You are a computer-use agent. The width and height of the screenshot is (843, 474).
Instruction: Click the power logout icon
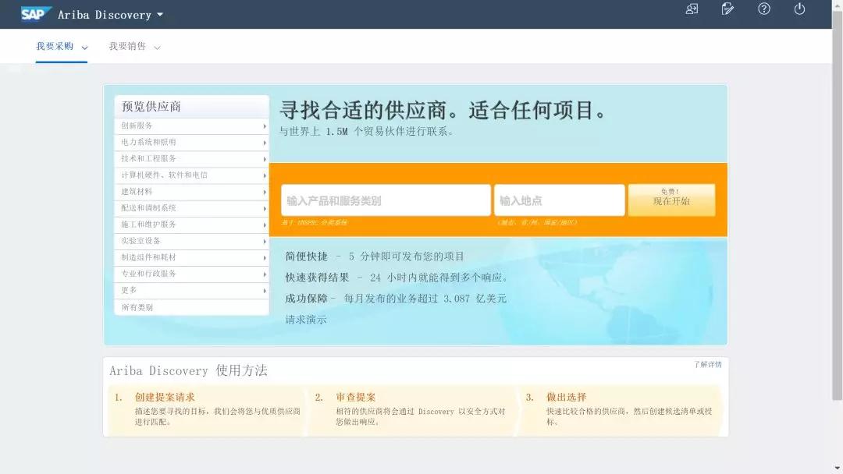click(x=799, y=9)
